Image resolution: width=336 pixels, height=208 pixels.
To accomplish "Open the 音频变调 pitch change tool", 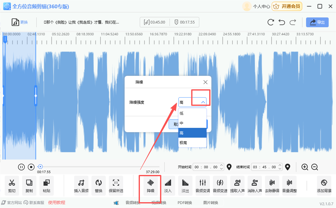I will point(203,185).
